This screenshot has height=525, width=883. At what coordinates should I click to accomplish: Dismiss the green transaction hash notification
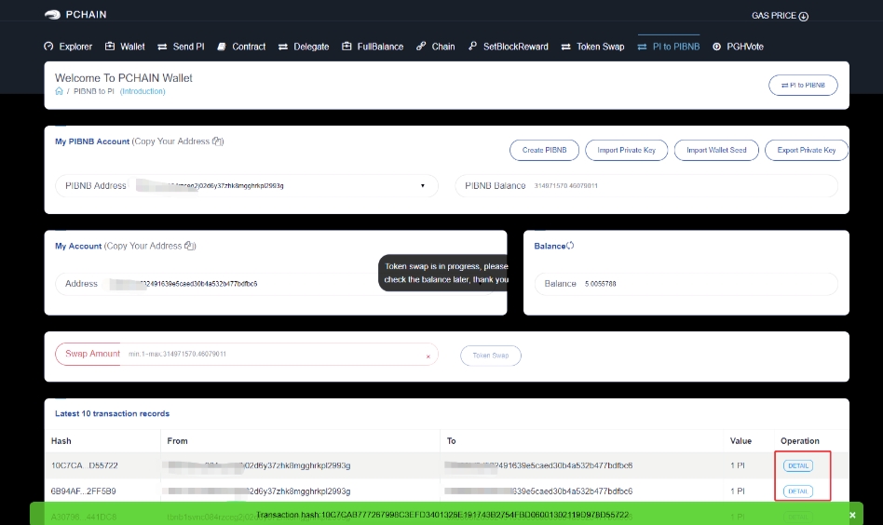851,515
